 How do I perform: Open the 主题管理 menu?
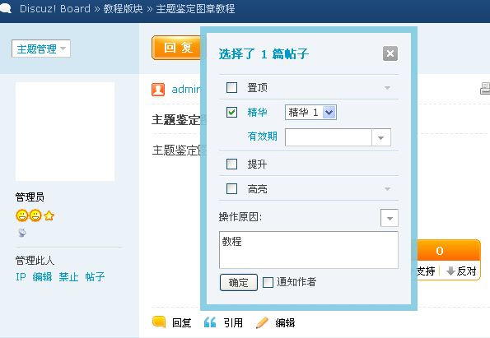(x=41, y=49)
